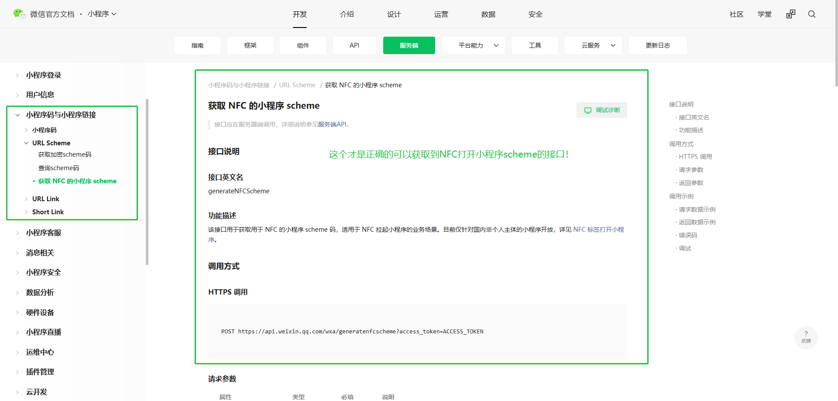
Task: Select the 组件 tab
Action: [x=303, y=45]
